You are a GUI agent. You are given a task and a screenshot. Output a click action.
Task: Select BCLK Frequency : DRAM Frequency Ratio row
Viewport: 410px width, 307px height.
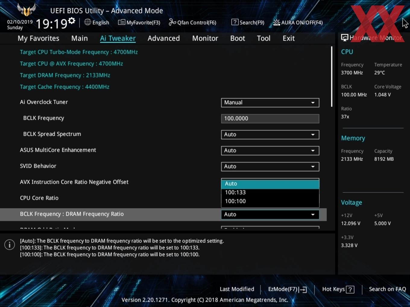click(163, 214)
